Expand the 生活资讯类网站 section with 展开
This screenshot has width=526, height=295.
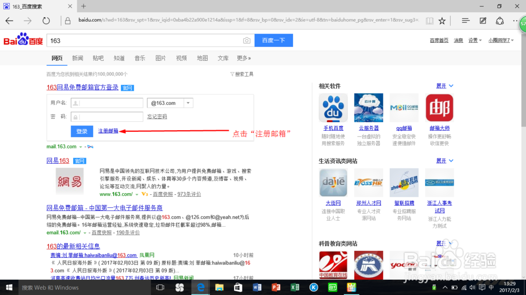point(445,161)
